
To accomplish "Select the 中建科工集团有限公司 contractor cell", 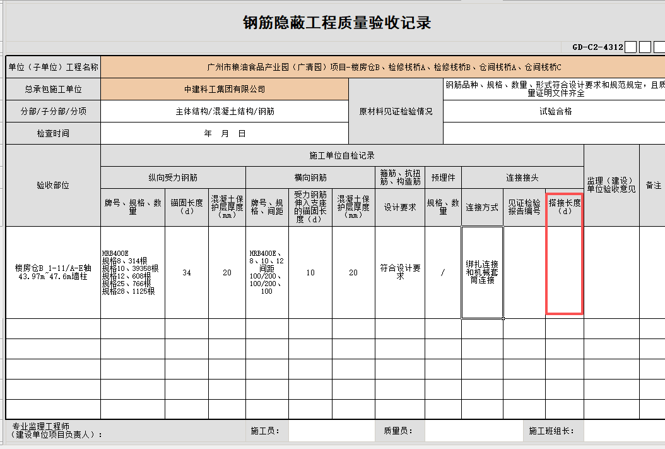I will [224, 90].
